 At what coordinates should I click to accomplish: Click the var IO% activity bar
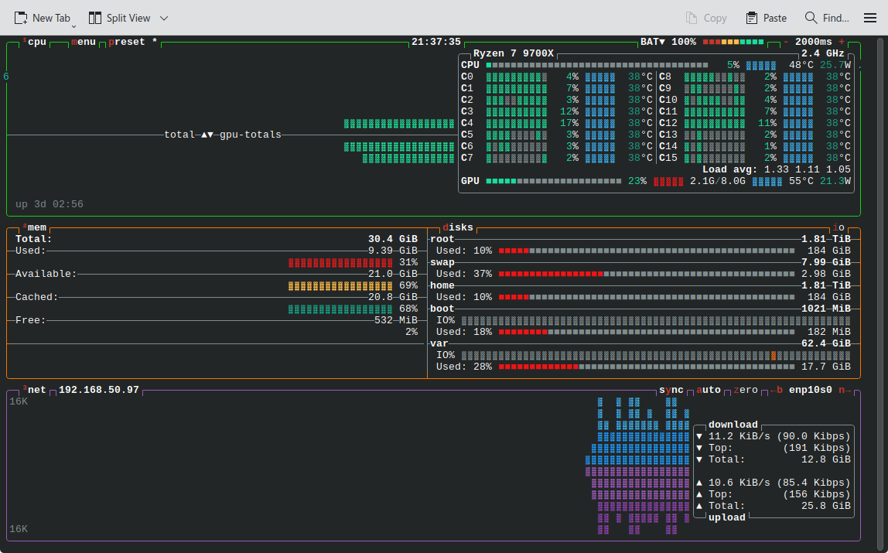[x=656, y=356]
